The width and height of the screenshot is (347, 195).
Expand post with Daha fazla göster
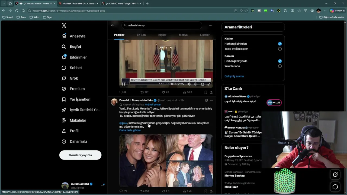(x=130, y=130)
